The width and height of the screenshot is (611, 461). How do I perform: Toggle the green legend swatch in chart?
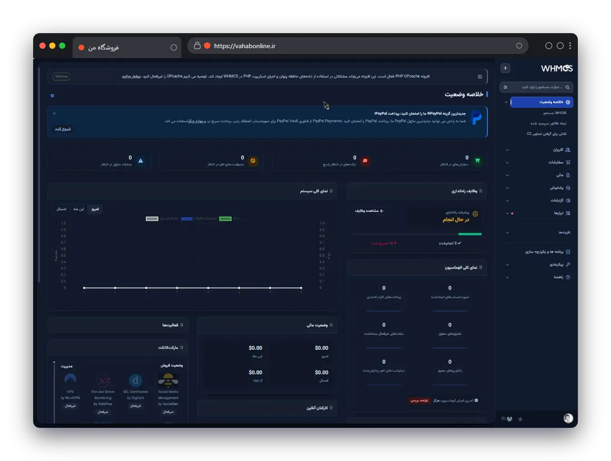[226, 219]
